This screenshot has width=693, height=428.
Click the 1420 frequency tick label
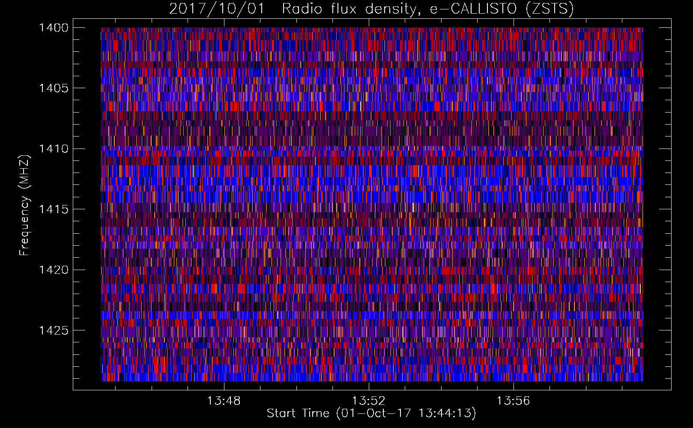[54, 270]
